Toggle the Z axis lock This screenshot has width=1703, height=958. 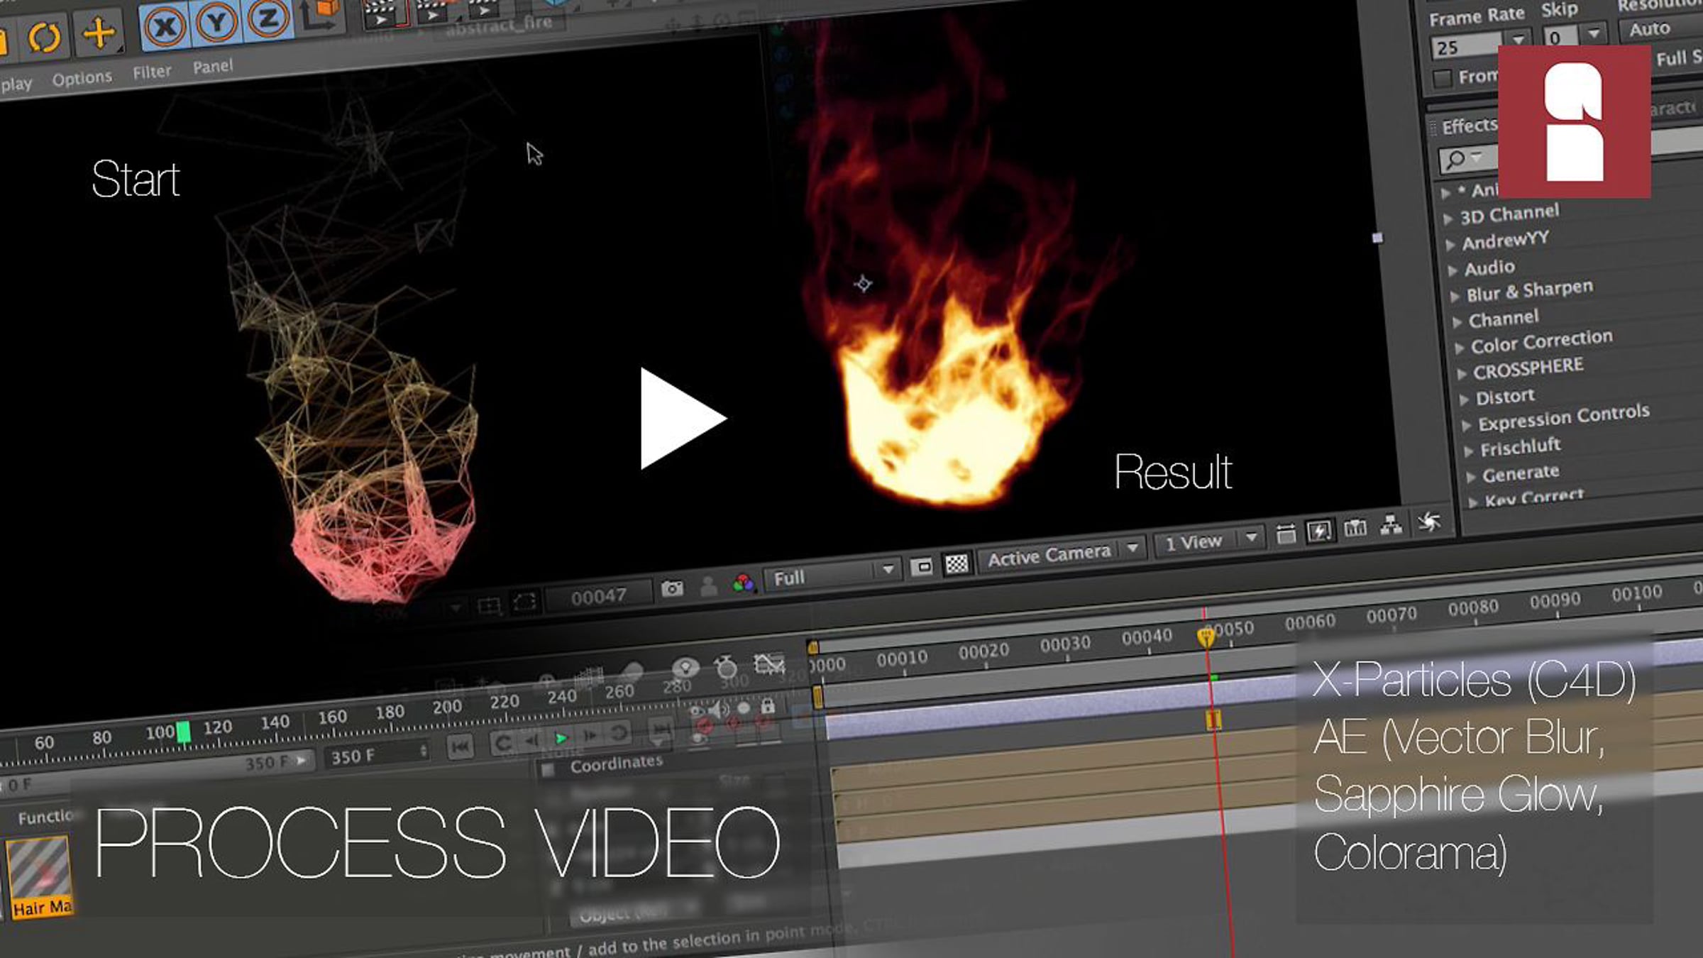pyautogui.click(x=268, y=18)
